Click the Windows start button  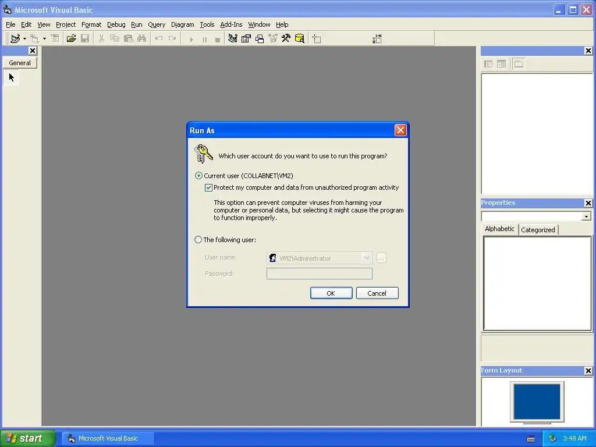click(27, 438)
